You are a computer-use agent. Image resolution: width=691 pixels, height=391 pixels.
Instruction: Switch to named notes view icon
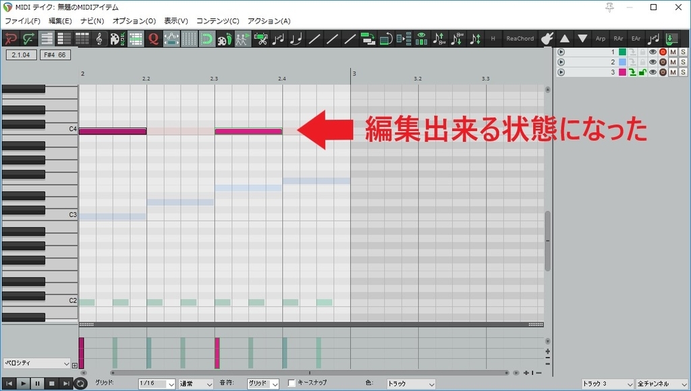[x=64, y=38]
